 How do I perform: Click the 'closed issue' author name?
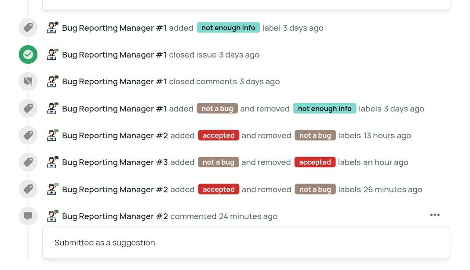(x=114, y=55)
